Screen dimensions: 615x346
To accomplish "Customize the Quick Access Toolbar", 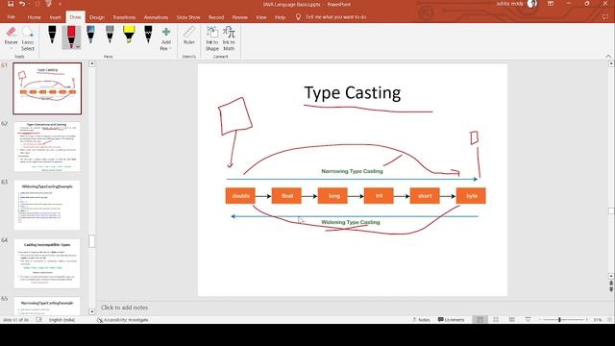I will coord(60,4).
